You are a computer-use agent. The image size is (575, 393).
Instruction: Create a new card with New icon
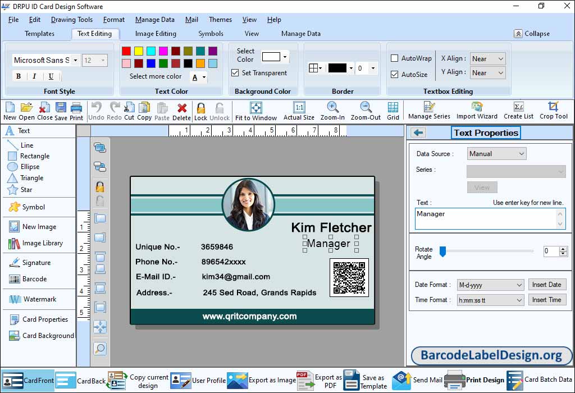(x=10, y=111)
